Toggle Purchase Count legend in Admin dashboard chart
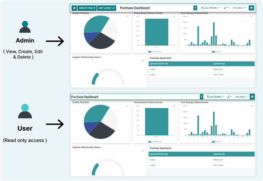 [x=155, y=52]
